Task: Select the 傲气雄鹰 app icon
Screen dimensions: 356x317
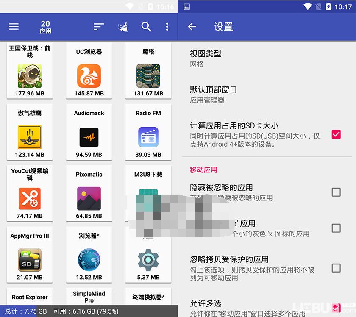Action: point(30,137)
